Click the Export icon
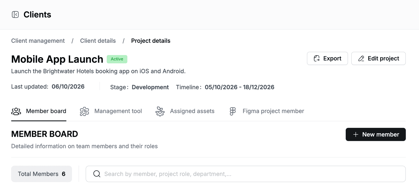Screen dimensions: 419x185 (x=317, y=58)
